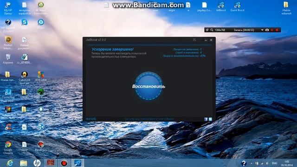The image size is (297, 167).
Task: Select the My HP Games desktop icon
Action: point(8,8)
